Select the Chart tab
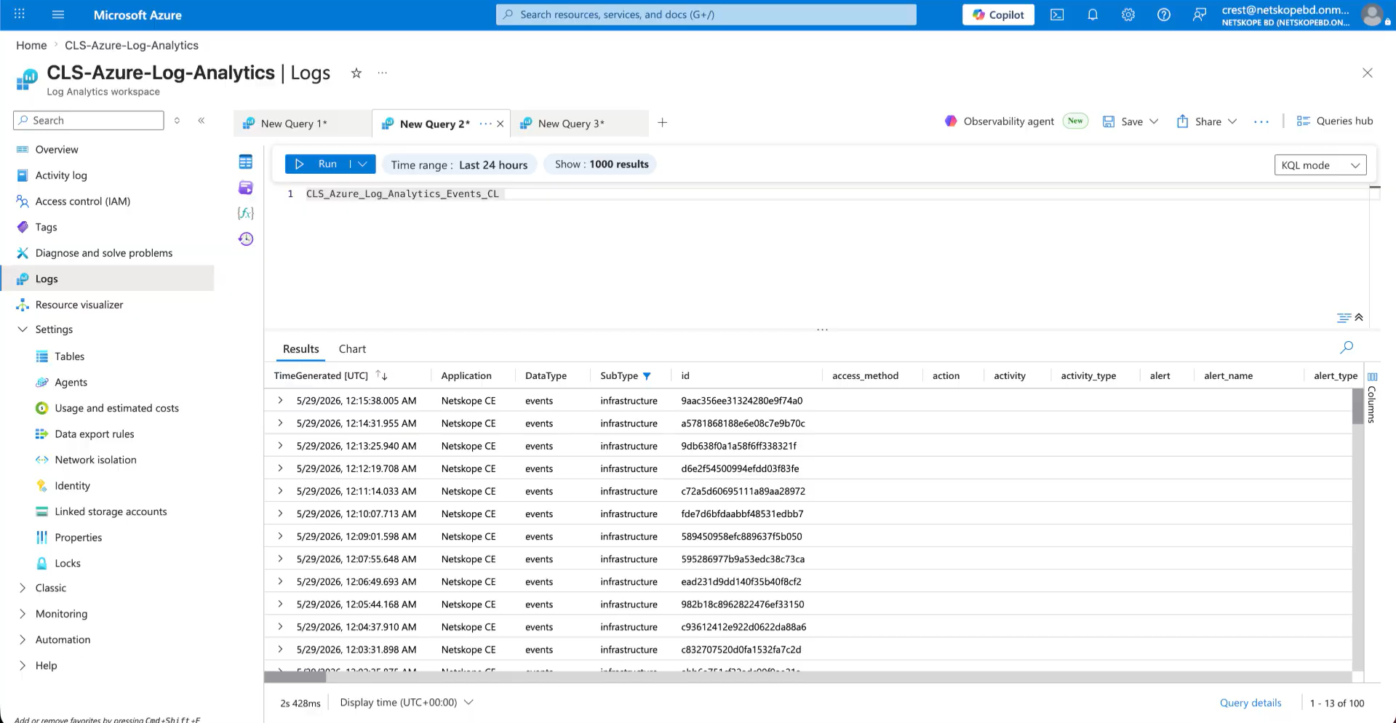 (352, 349)
